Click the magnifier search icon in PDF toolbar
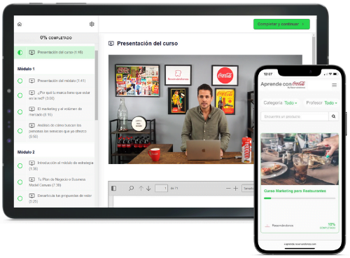350x258 pixels. pyautogui.click(x=132, y=188)
